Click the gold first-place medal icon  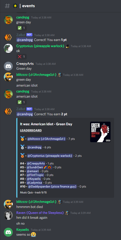22,139
